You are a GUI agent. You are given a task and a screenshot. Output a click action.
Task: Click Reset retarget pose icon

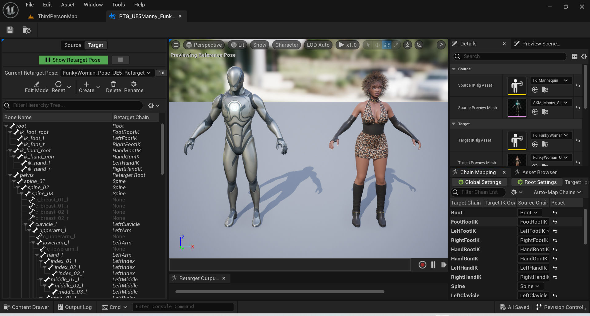(58, 87)
